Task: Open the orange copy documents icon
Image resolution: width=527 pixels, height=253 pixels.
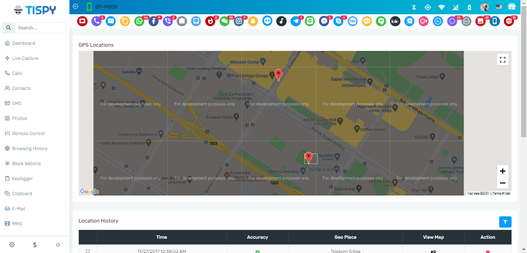Action: [125, 21]
